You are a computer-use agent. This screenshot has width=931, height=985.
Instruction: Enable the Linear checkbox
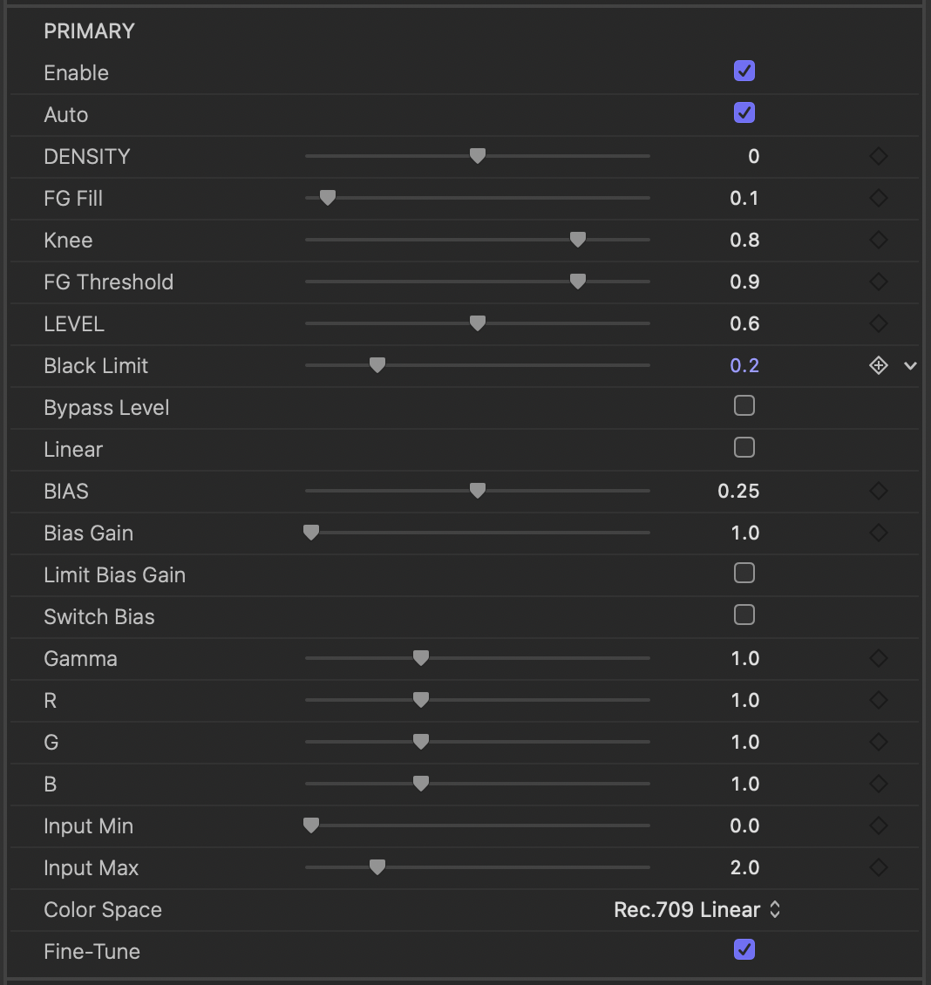click(744, 448)
